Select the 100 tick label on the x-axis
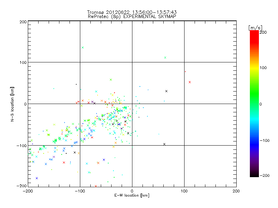This screenshot has width=278, height=208. coord(184,191)
